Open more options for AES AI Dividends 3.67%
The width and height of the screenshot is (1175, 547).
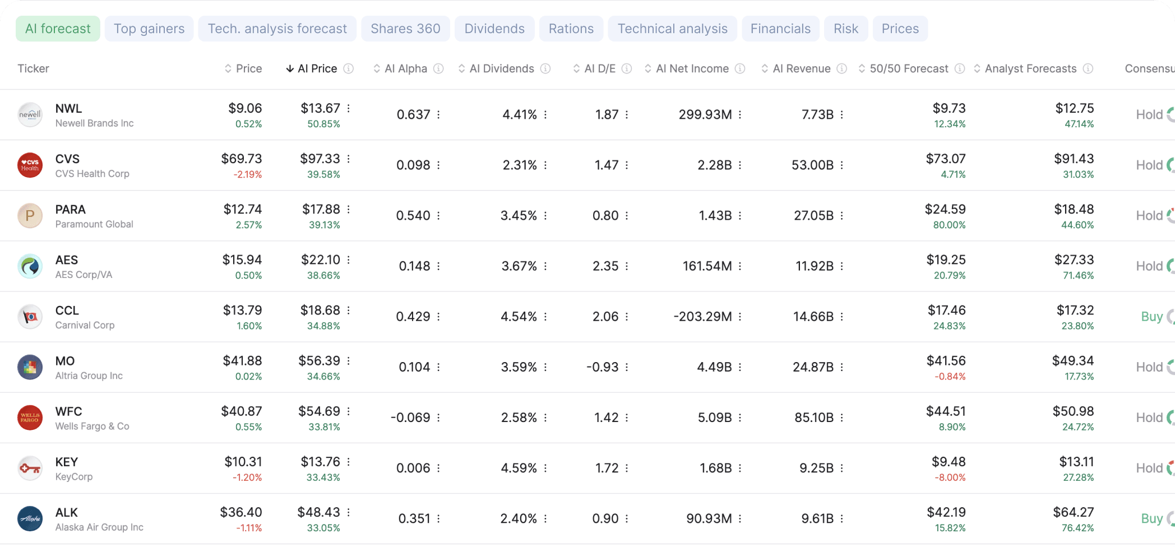click(x=545, y=266)
